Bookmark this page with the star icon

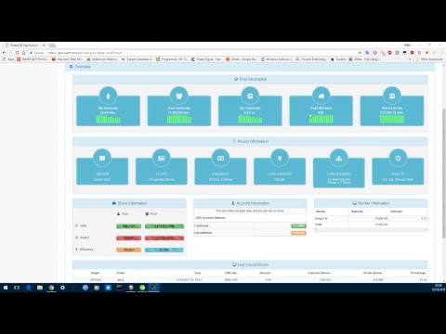360,53
